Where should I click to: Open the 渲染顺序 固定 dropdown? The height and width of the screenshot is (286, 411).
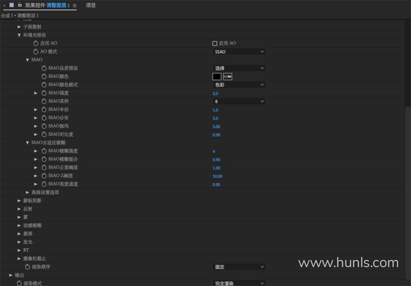click(239, 267)
